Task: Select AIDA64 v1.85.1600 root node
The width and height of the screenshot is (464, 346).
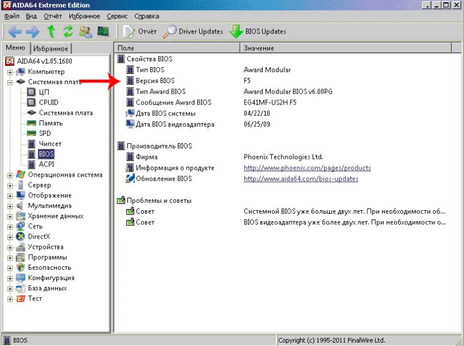Action: point(44,61)
